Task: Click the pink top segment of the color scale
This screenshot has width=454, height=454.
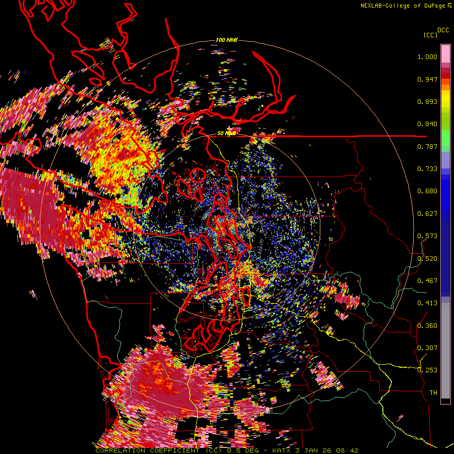Action: [445, 53]
